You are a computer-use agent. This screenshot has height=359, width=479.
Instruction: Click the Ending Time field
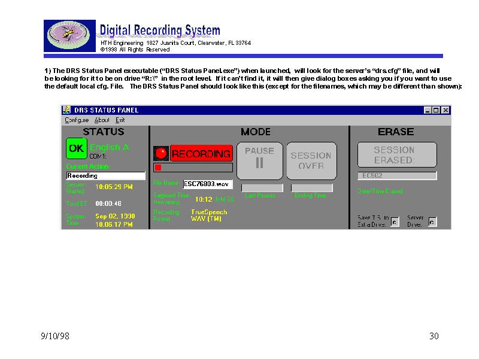coord(311,188)
